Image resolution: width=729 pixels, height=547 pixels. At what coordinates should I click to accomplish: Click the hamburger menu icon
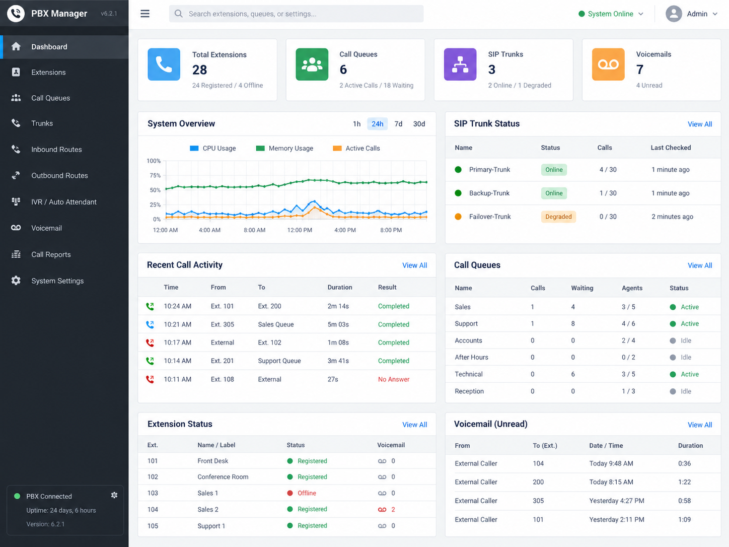(x=145, y=14)
